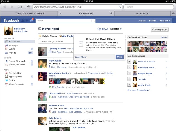The width and height of the screenshot is (176, 131).
Task: Select News Feed in the sidebar
Action: tap(19, 42)
